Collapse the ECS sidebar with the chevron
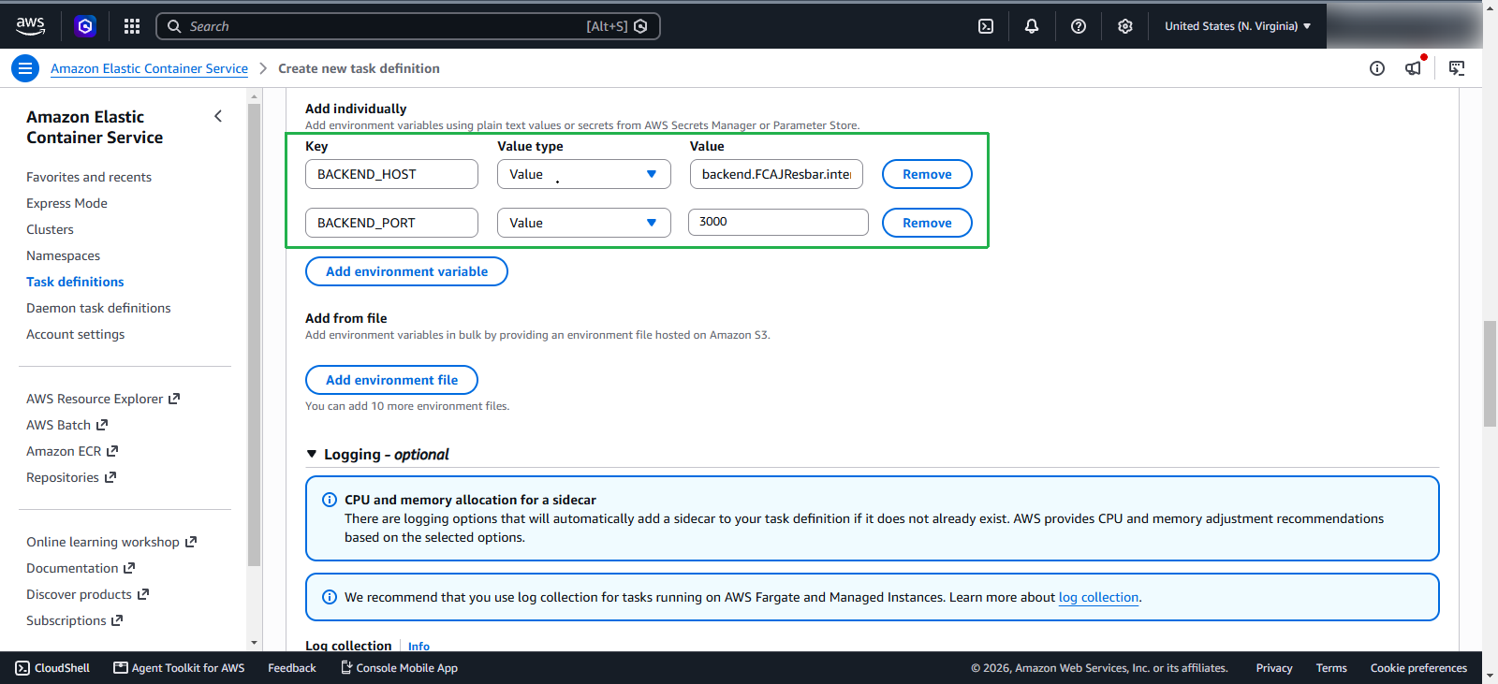 click(218, 116)
